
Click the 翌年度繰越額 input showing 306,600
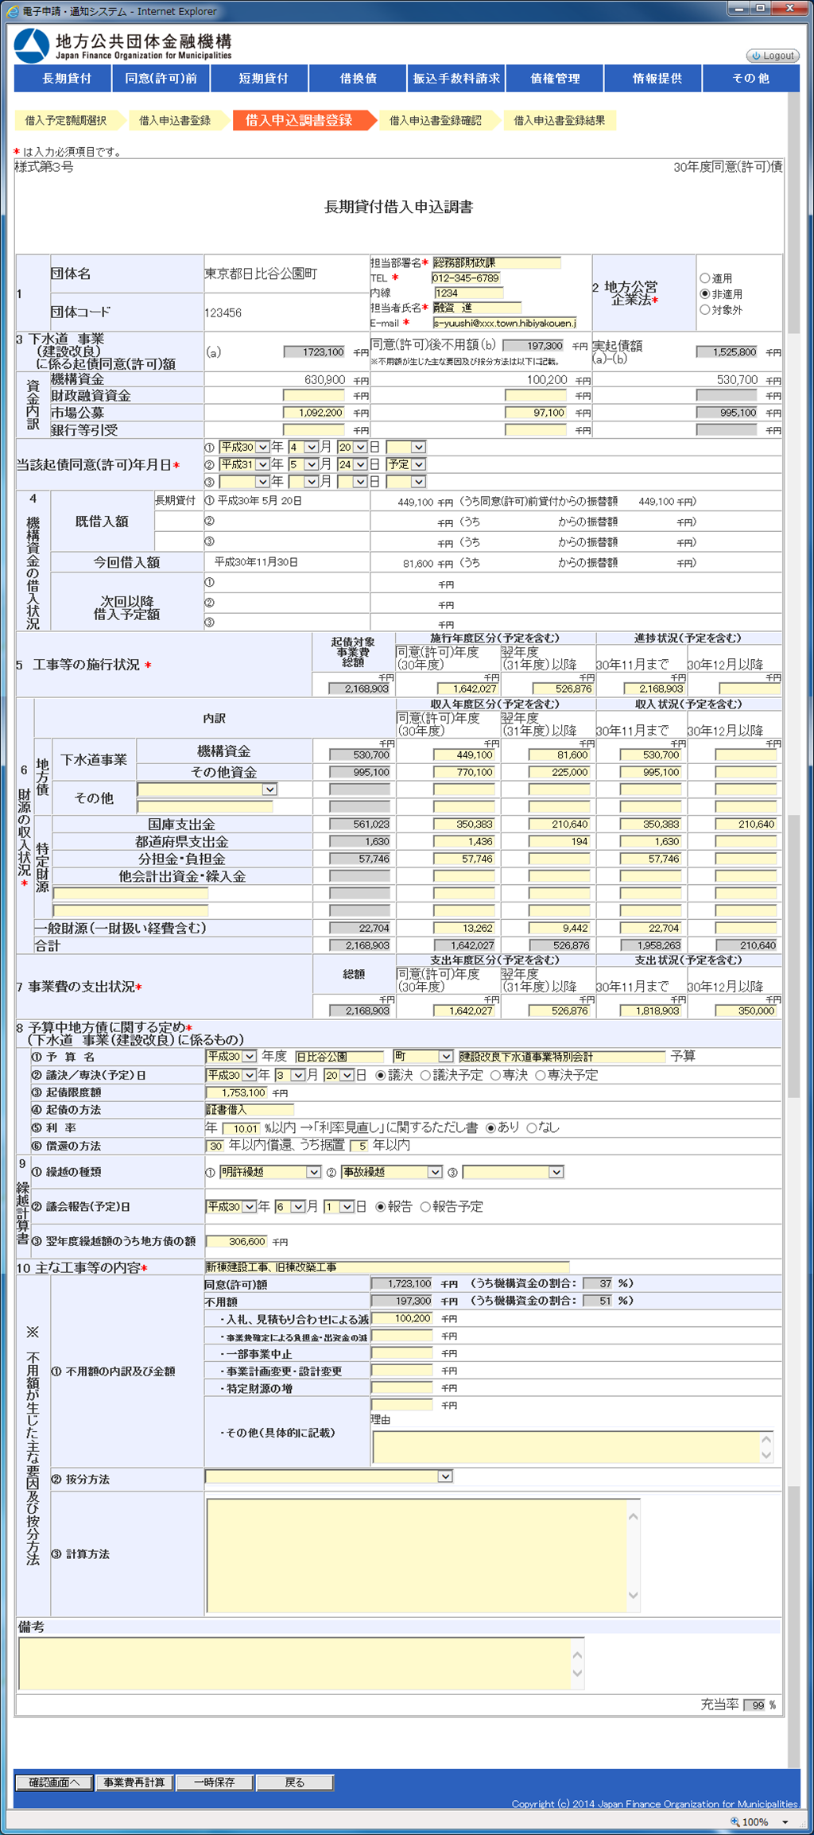[236, 1242]
